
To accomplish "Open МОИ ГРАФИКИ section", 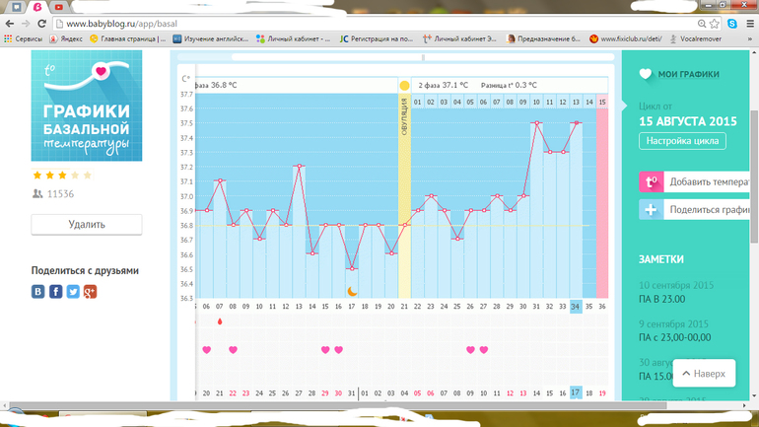I will click(688, 74).
